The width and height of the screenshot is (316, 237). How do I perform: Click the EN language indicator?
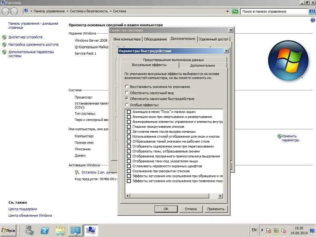tap(254, 230)
